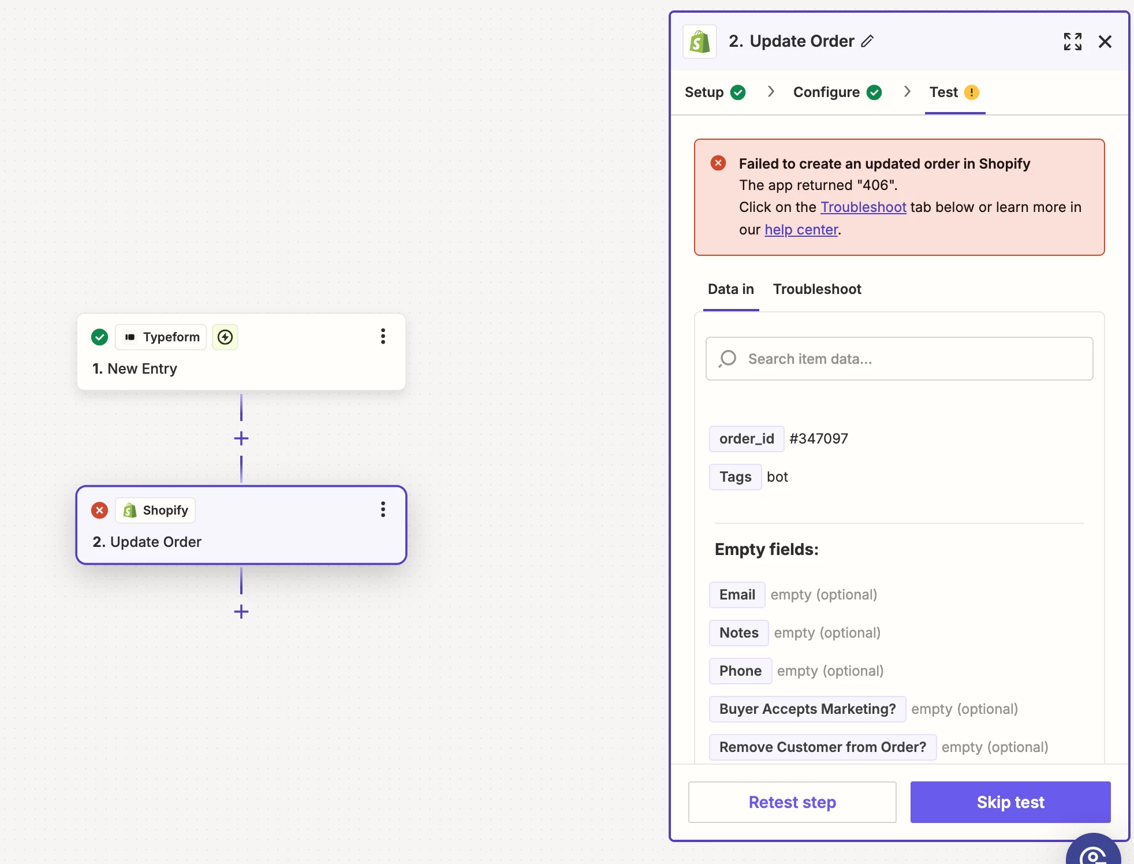Focus the Search item data field
1134x864 pixels.
click(899, 359)
